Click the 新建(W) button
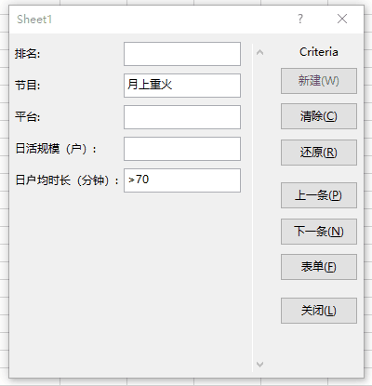This screenshot has height=386, width=372. (319, 81)
